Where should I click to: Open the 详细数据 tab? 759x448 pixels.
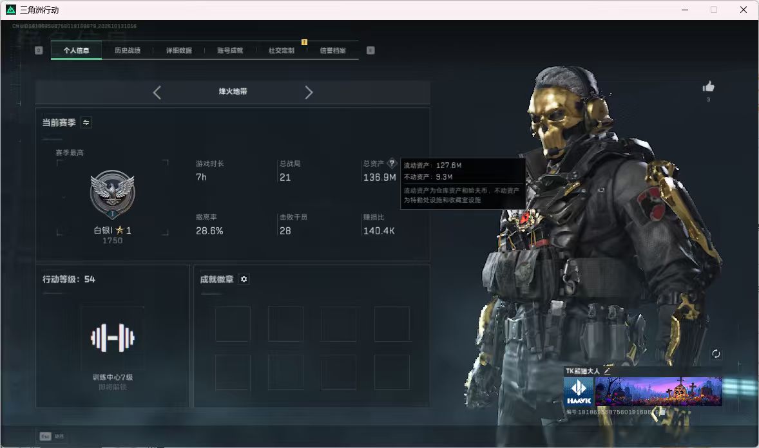(178, 50)
